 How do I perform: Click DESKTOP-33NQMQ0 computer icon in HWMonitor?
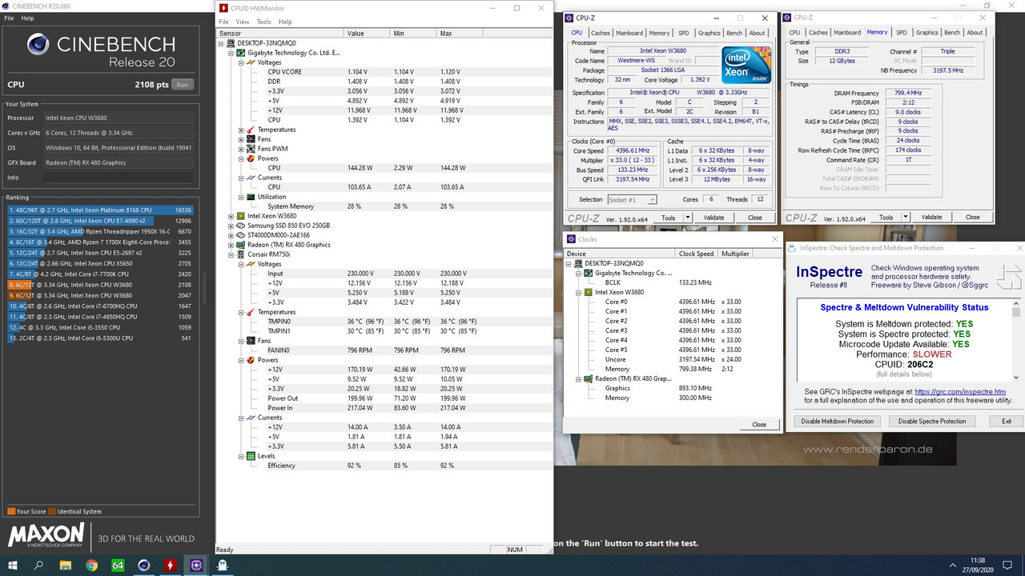tap(231, 43)
